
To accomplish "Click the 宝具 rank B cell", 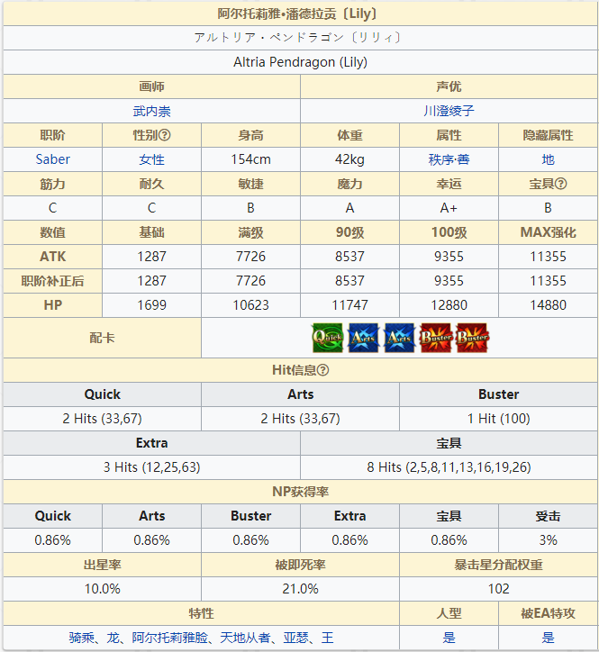I will point(548,208).
